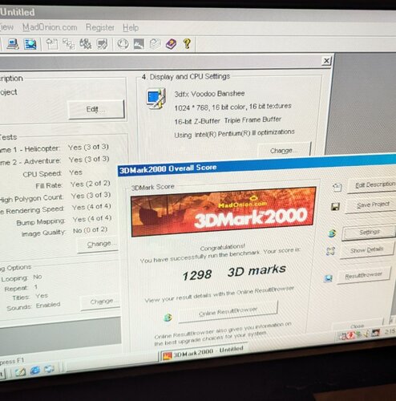
Task: Click the Show Details button
Action: coord(367,250)
